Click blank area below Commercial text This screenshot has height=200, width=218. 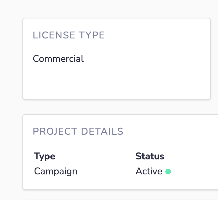pyautogui.click(x=59, y=81)
